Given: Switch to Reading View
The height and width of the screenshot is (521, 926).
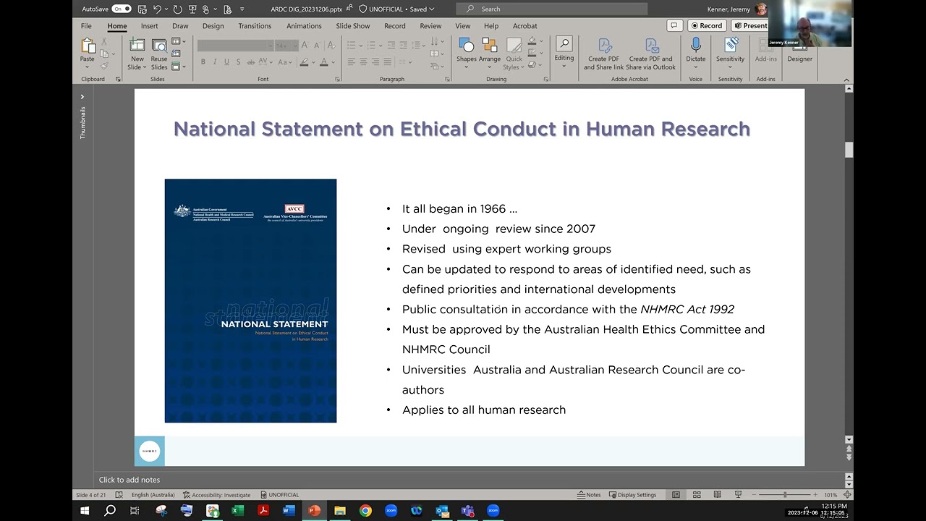Looking at the screenshot, I should 717,495.
